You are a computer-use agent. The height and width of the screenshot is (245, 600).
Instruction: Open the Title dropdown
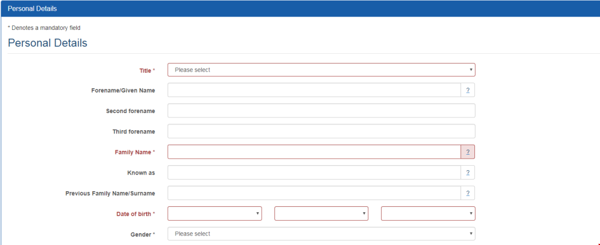pyautogui.click(x=321, y=70)
